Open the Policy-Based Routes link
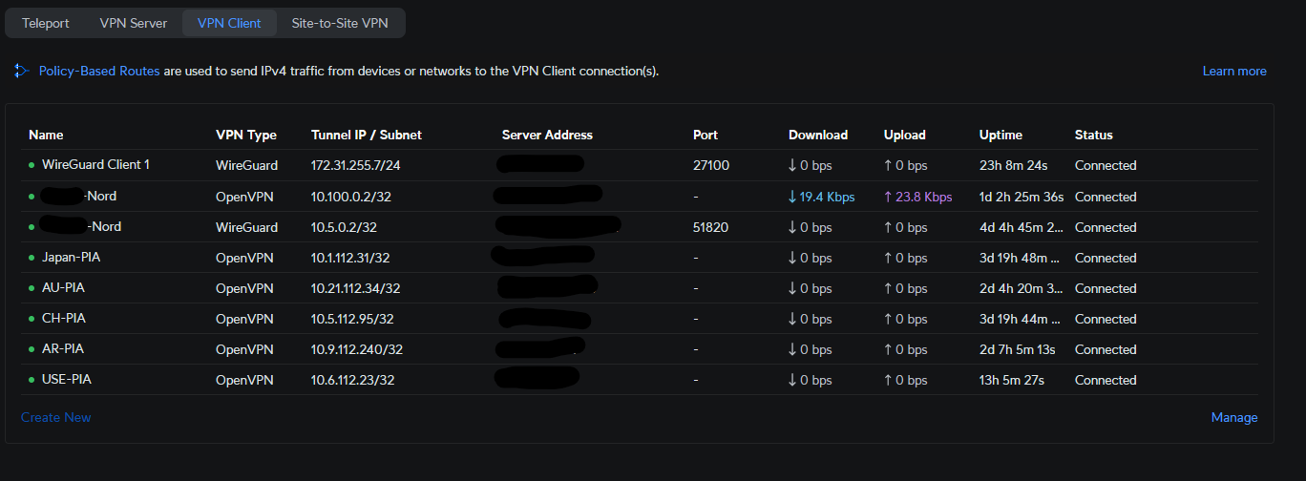The width and height of the screenshot is (1306, 481). 99,71
